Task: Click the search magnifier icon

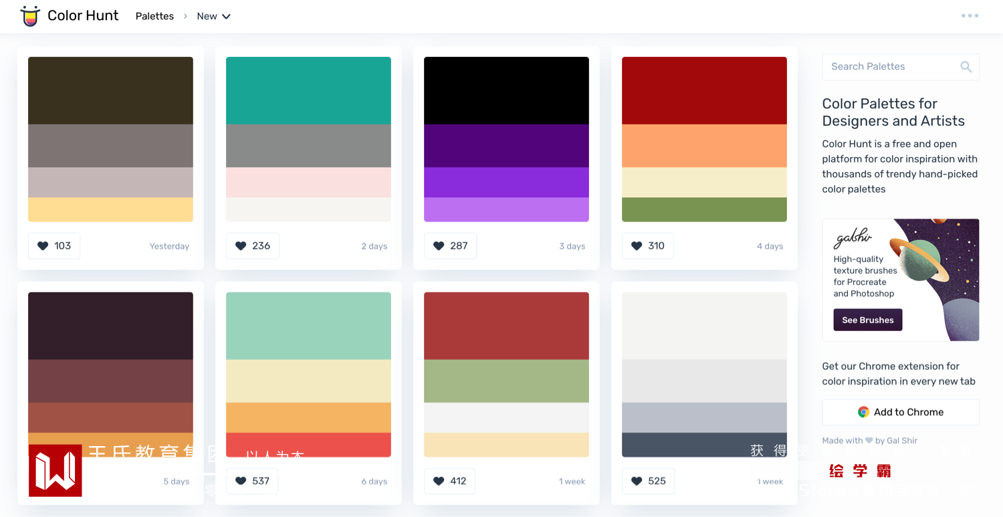Action: [966, 67]
